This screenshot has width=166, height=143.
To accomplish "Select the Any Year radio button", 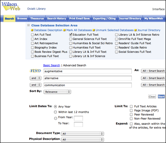I will [x=55, y=106].
